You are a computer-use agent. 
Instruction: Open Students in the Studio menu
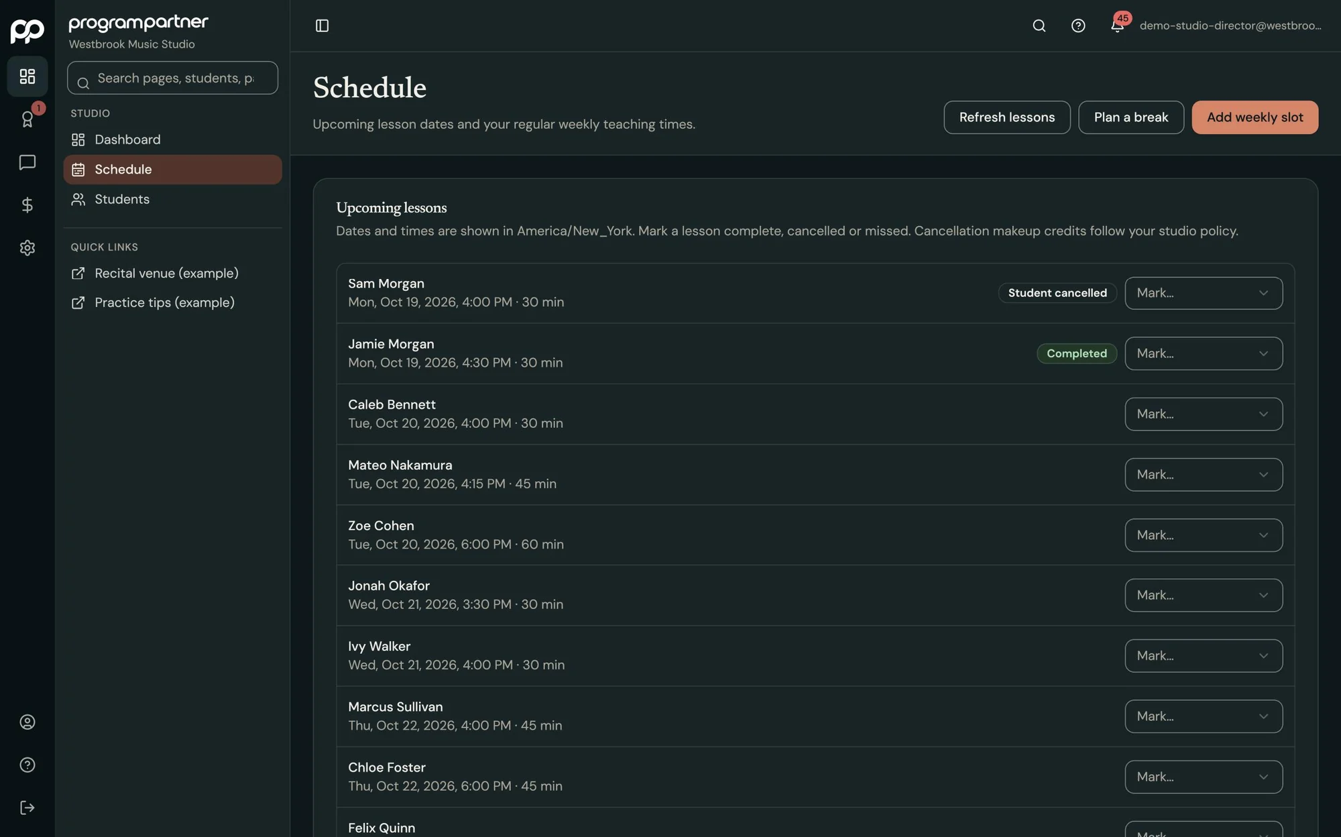[x=172, y=199]
